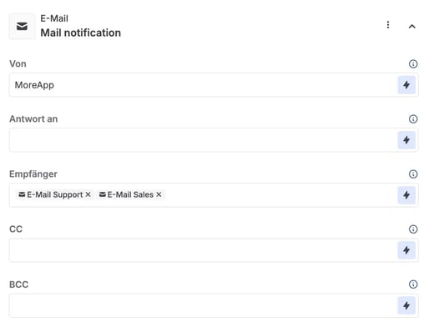Open placeholder lightning button for Antwort an
424x327 pixels.
[406, 140]
